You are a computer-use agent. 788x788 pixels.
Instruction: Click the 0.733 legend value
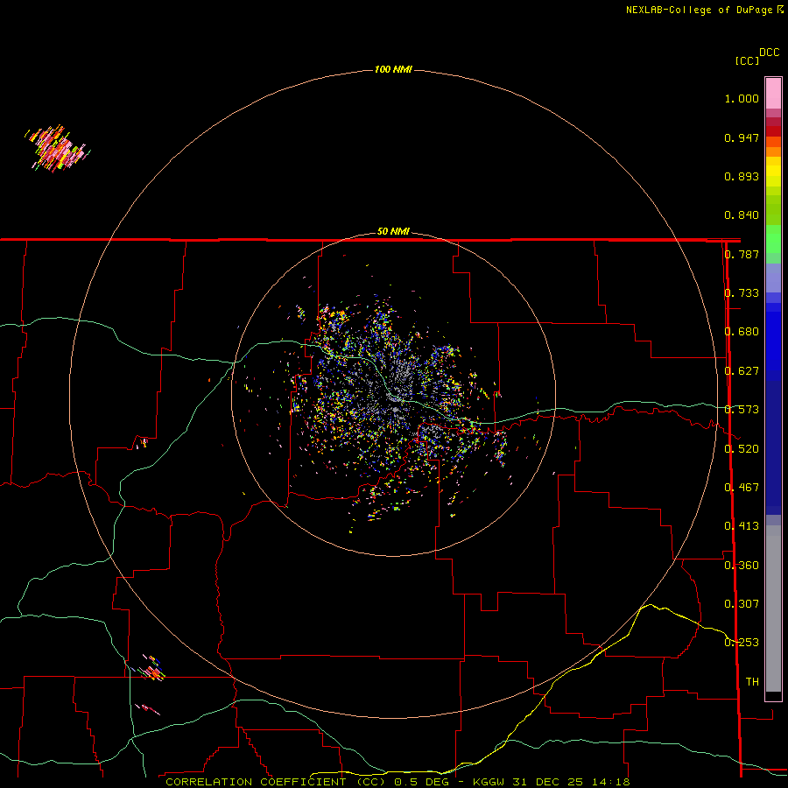coord(742,293)
